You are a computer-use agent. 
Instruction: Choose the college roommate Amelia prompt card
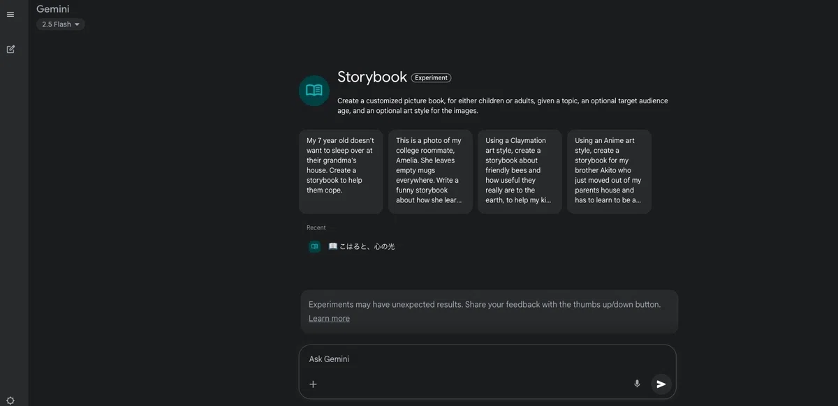tap(430, 172)
